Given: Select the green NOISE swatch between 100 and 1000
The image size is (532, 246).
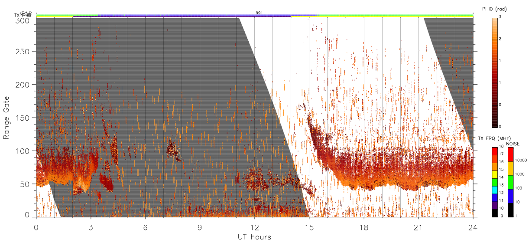Looking at the screenshot, I should point(511,182).
